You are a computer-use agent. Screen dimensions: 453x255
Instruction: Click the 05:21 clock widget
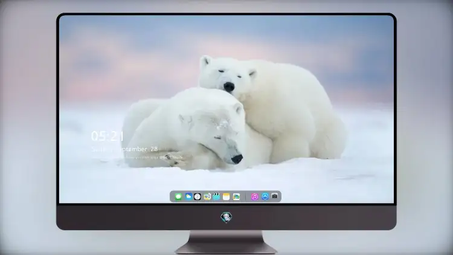[108, 136]
